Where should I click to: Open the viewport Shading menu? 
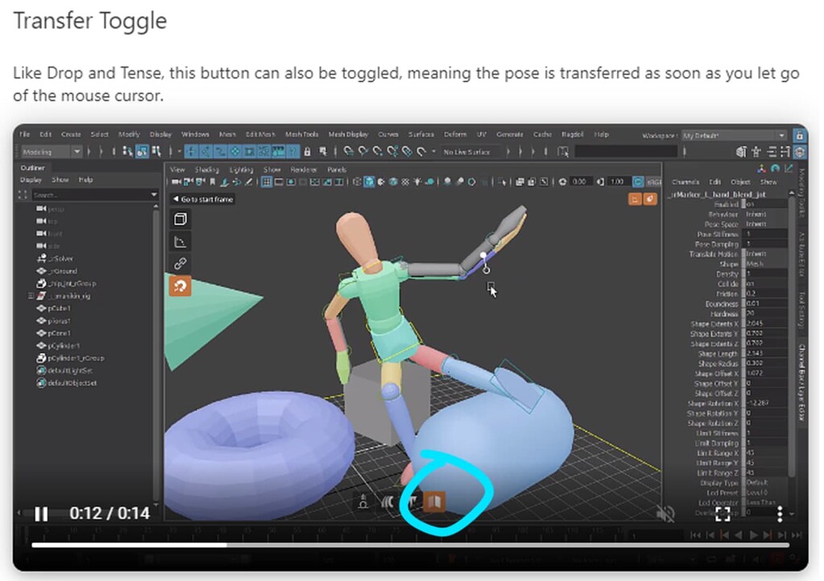pyautogui.click(x=206, y=170)
